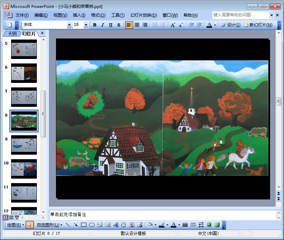
Task: Open the 格式(O) menu
Action: pos(98,15)
